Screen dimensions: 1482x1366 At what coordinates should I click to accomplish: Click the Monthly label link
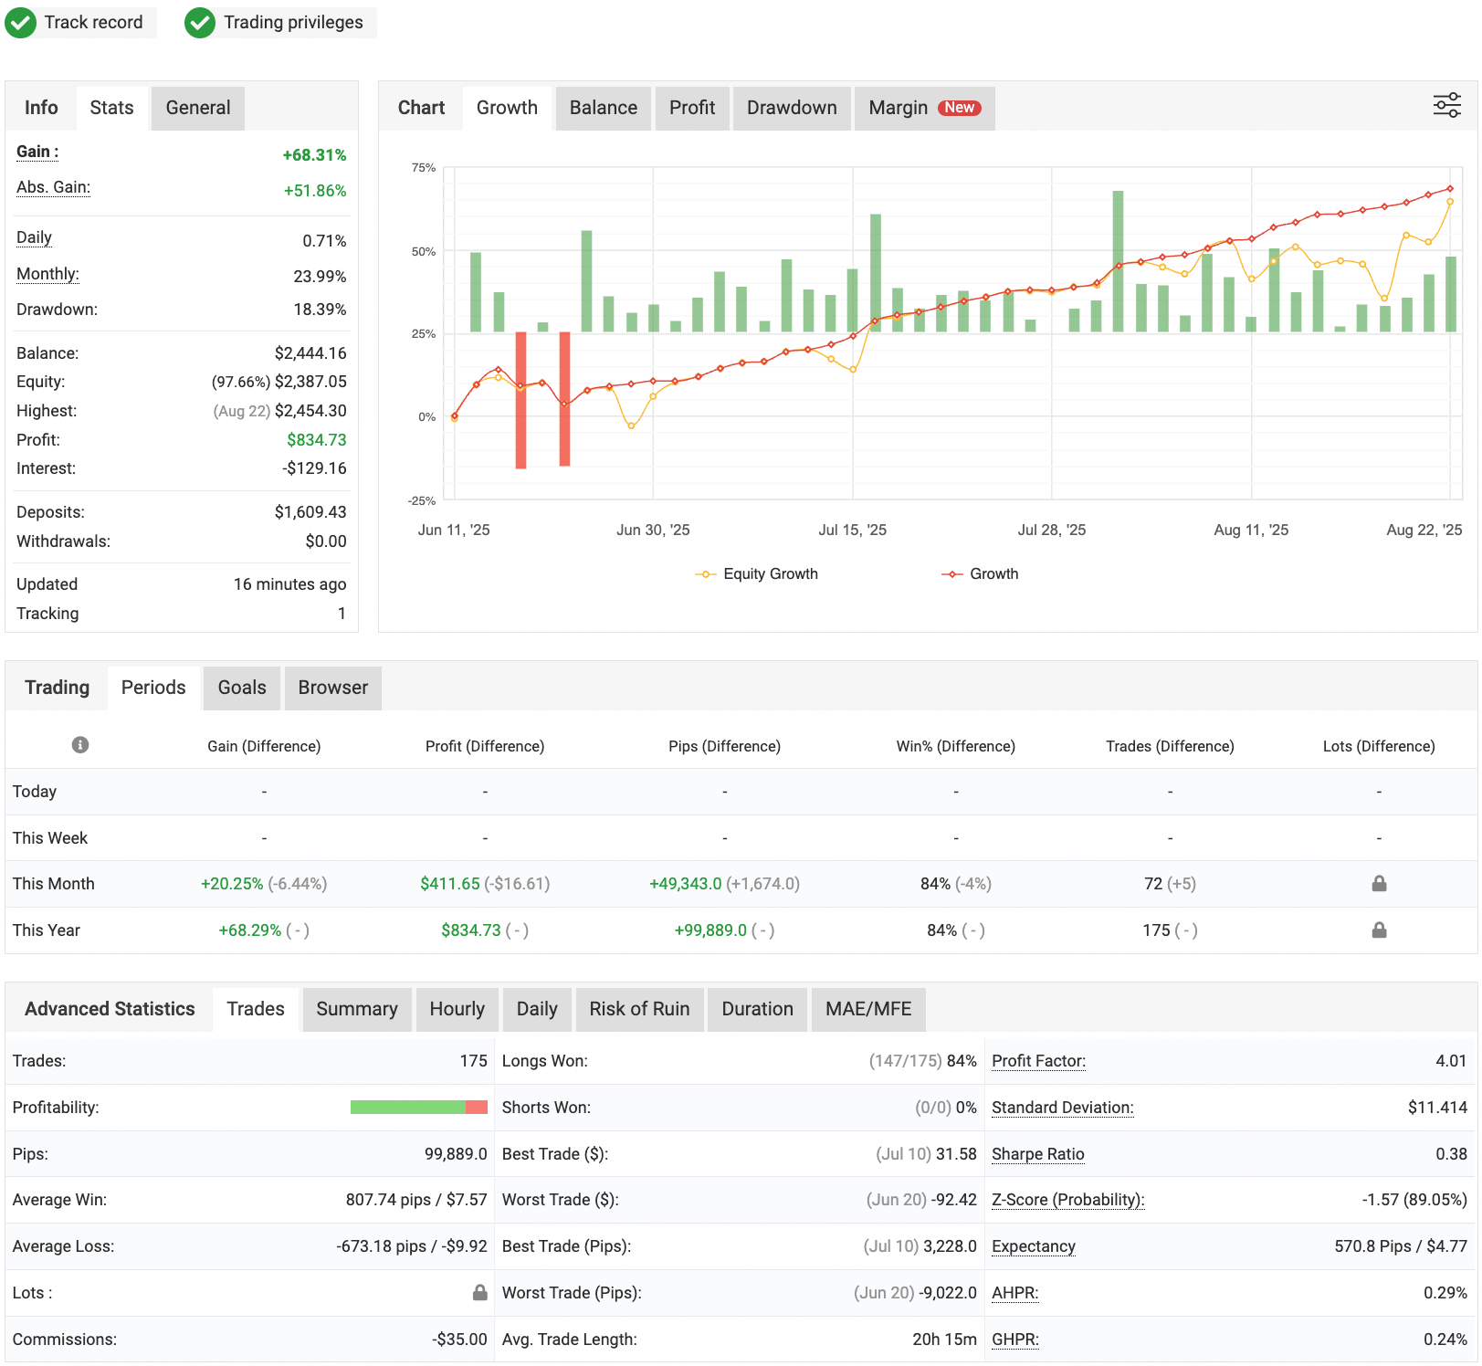click(x=47, y=274)
